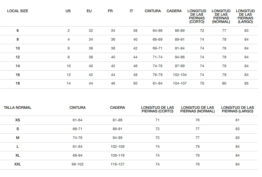Click local size 14 row label
262x177 pixels.
[x=17, y=66]
